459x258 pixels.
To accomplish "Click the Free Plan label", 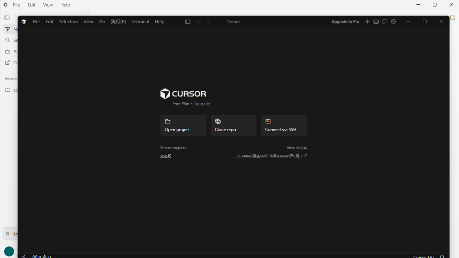I will (181, 104).
